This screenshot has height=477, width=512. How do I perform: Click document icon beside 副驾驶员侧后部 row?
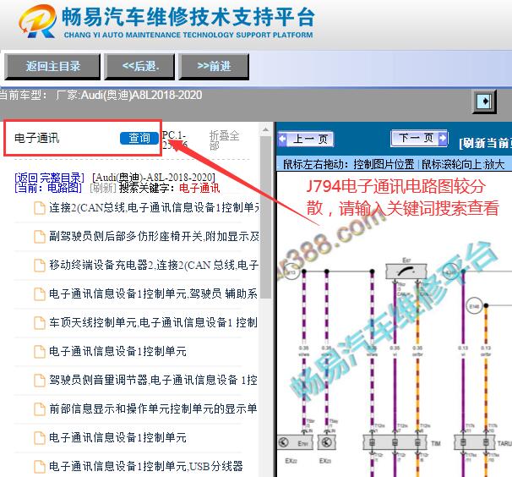(40, 237)
